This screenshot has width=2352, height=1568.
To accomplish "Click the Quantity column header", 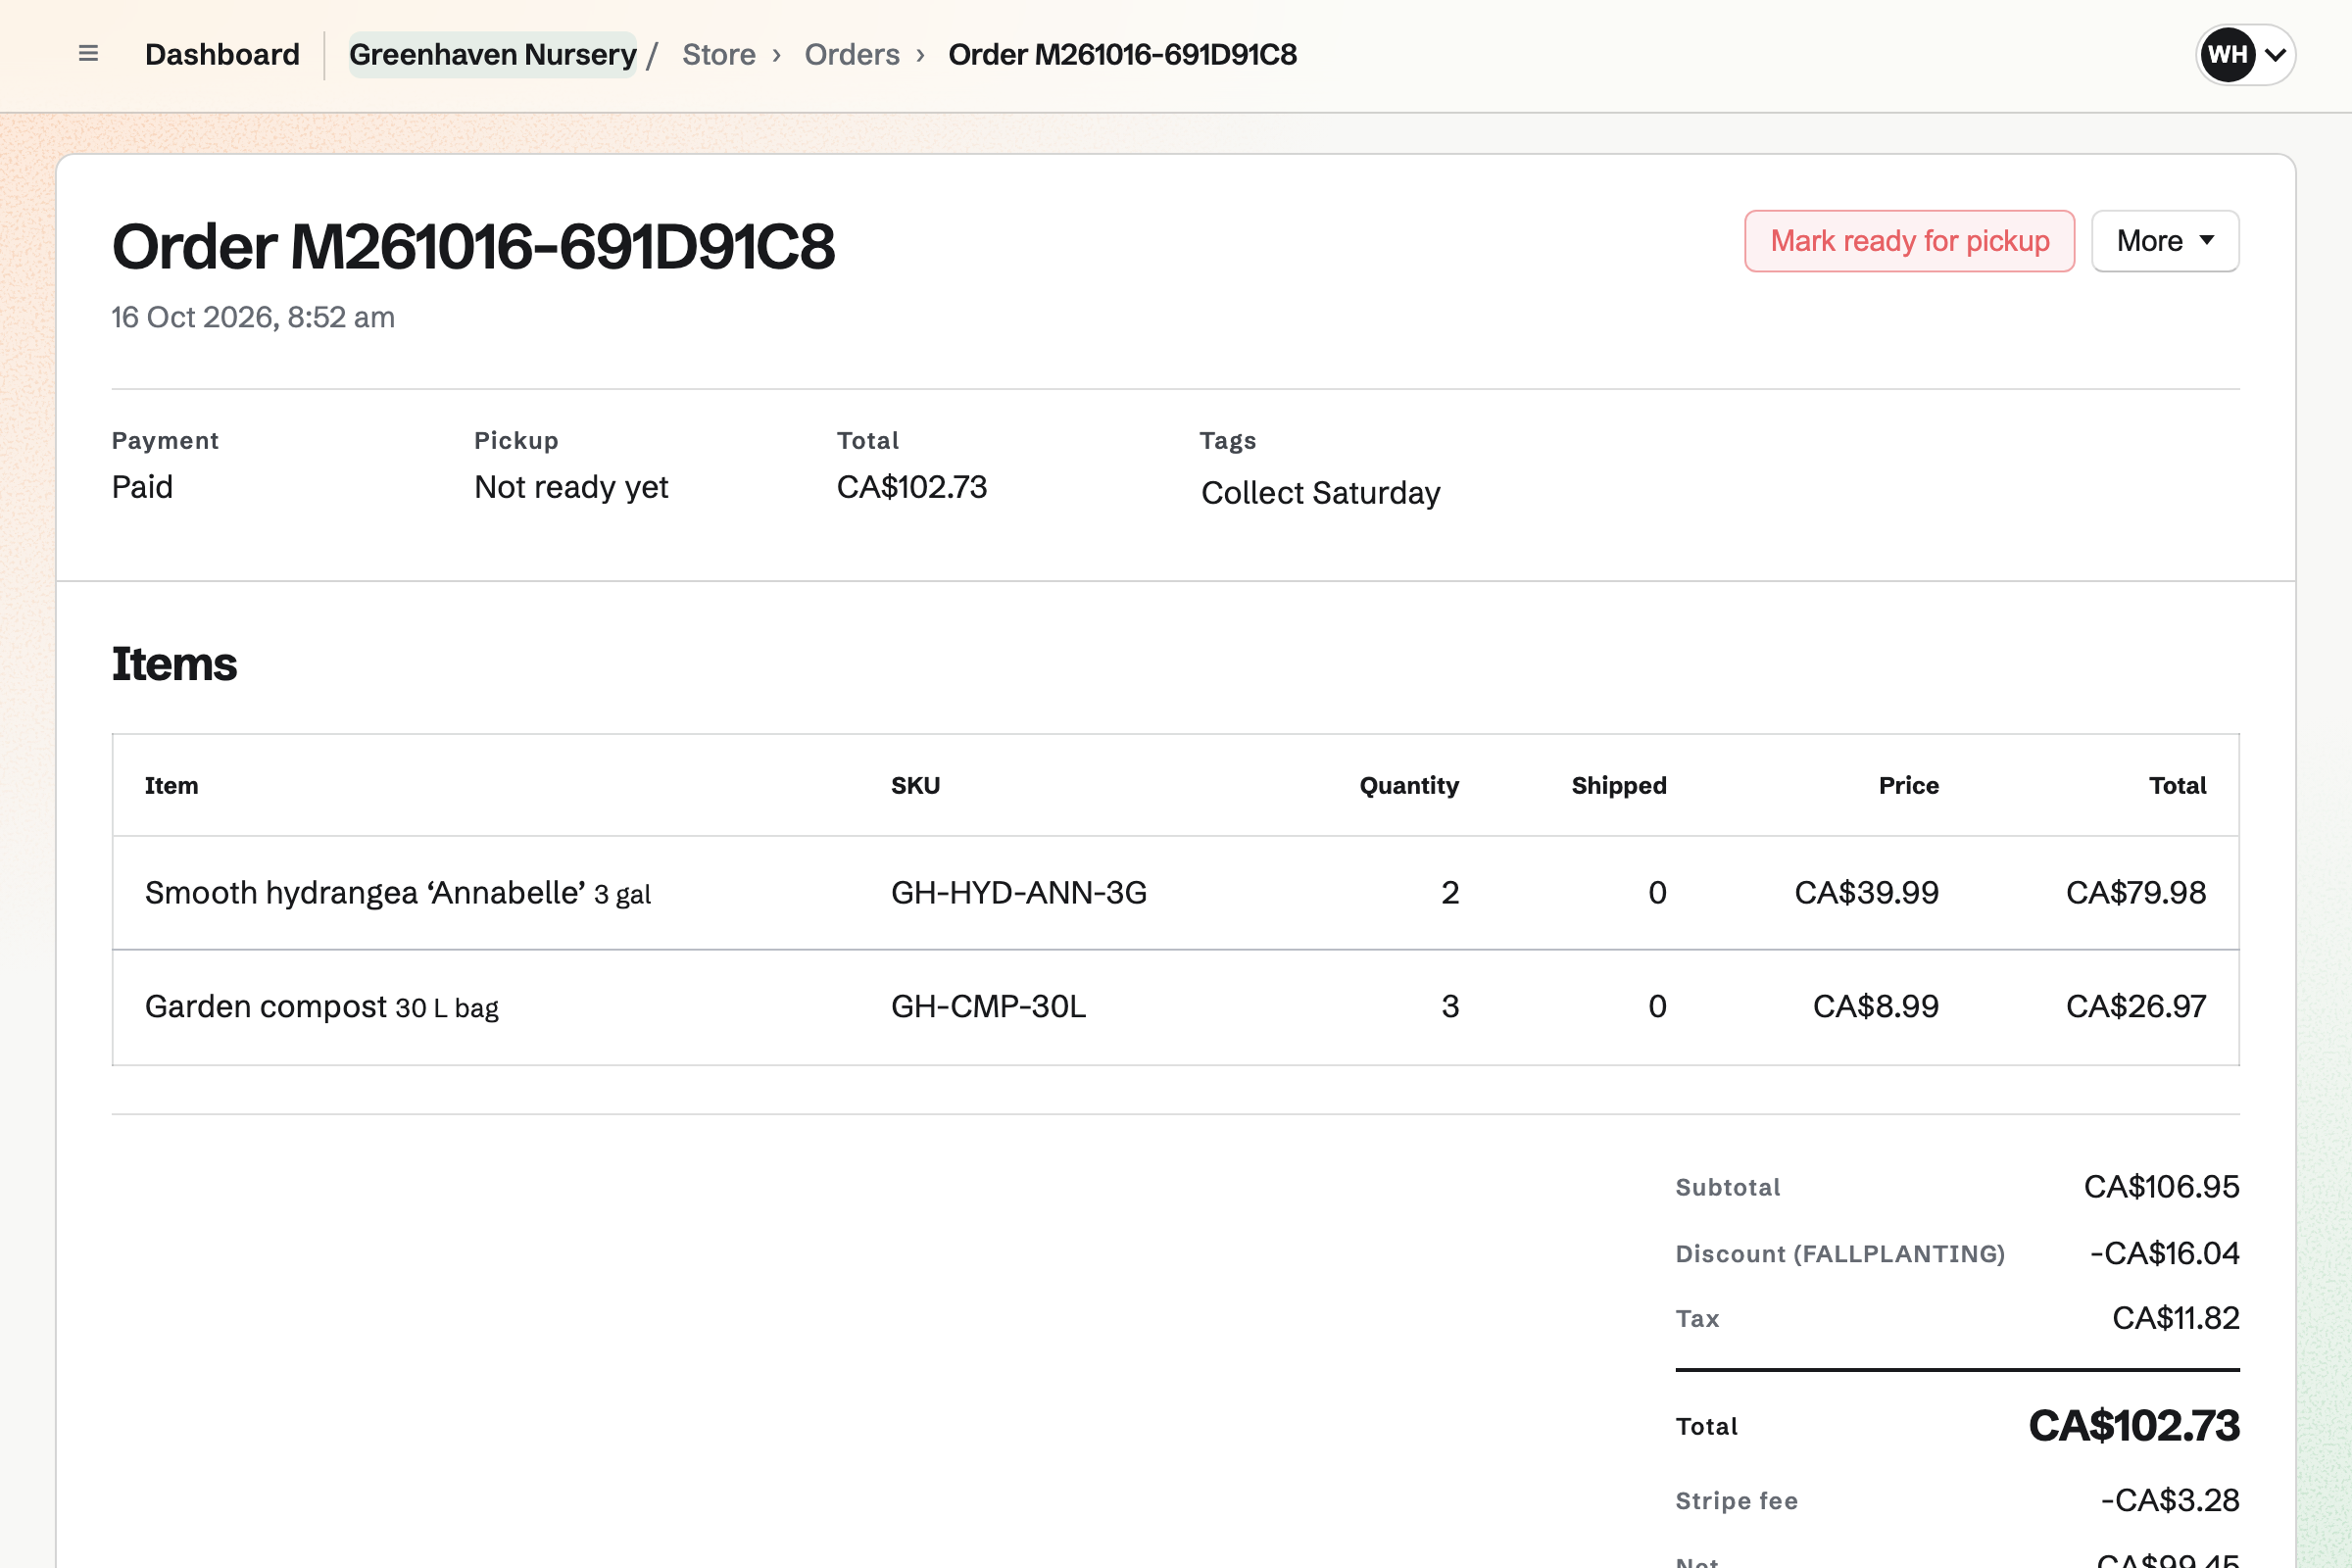I will 1408,785.
